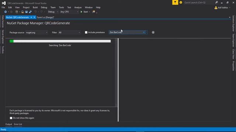Toggle Include prerelease checkbox
The width and height of the screenshot is (236, 132).
coord(86,32)
